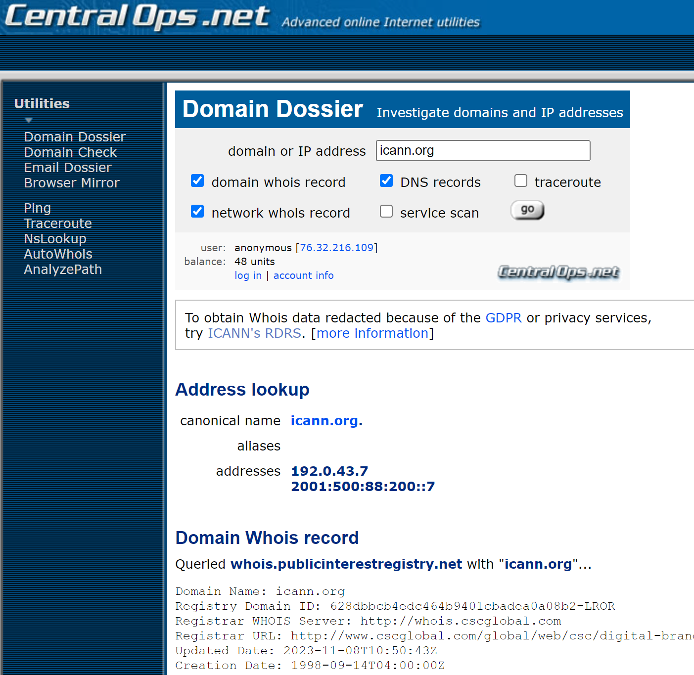694x675 pixels.
Task: Collapse the Utilities arrow in the sidebar
Action: pyautogui.click(x=29, y=120)
